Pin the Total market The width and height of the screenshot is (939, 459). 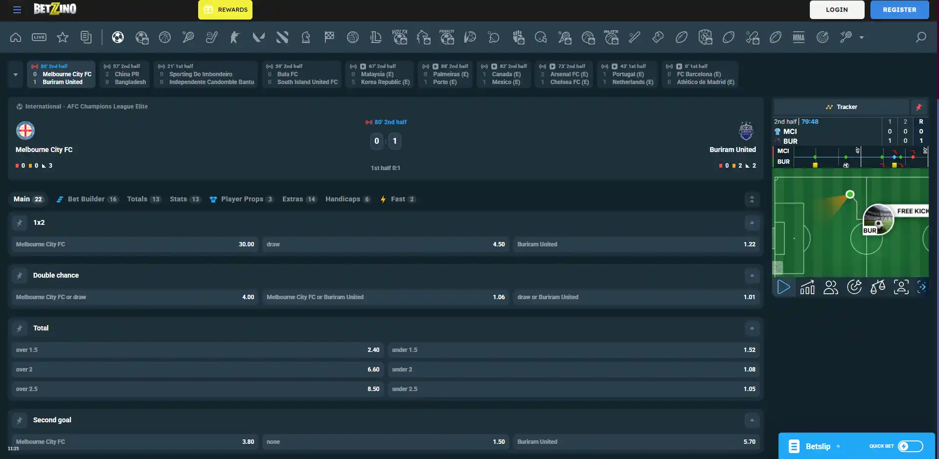tap(20, 328)
